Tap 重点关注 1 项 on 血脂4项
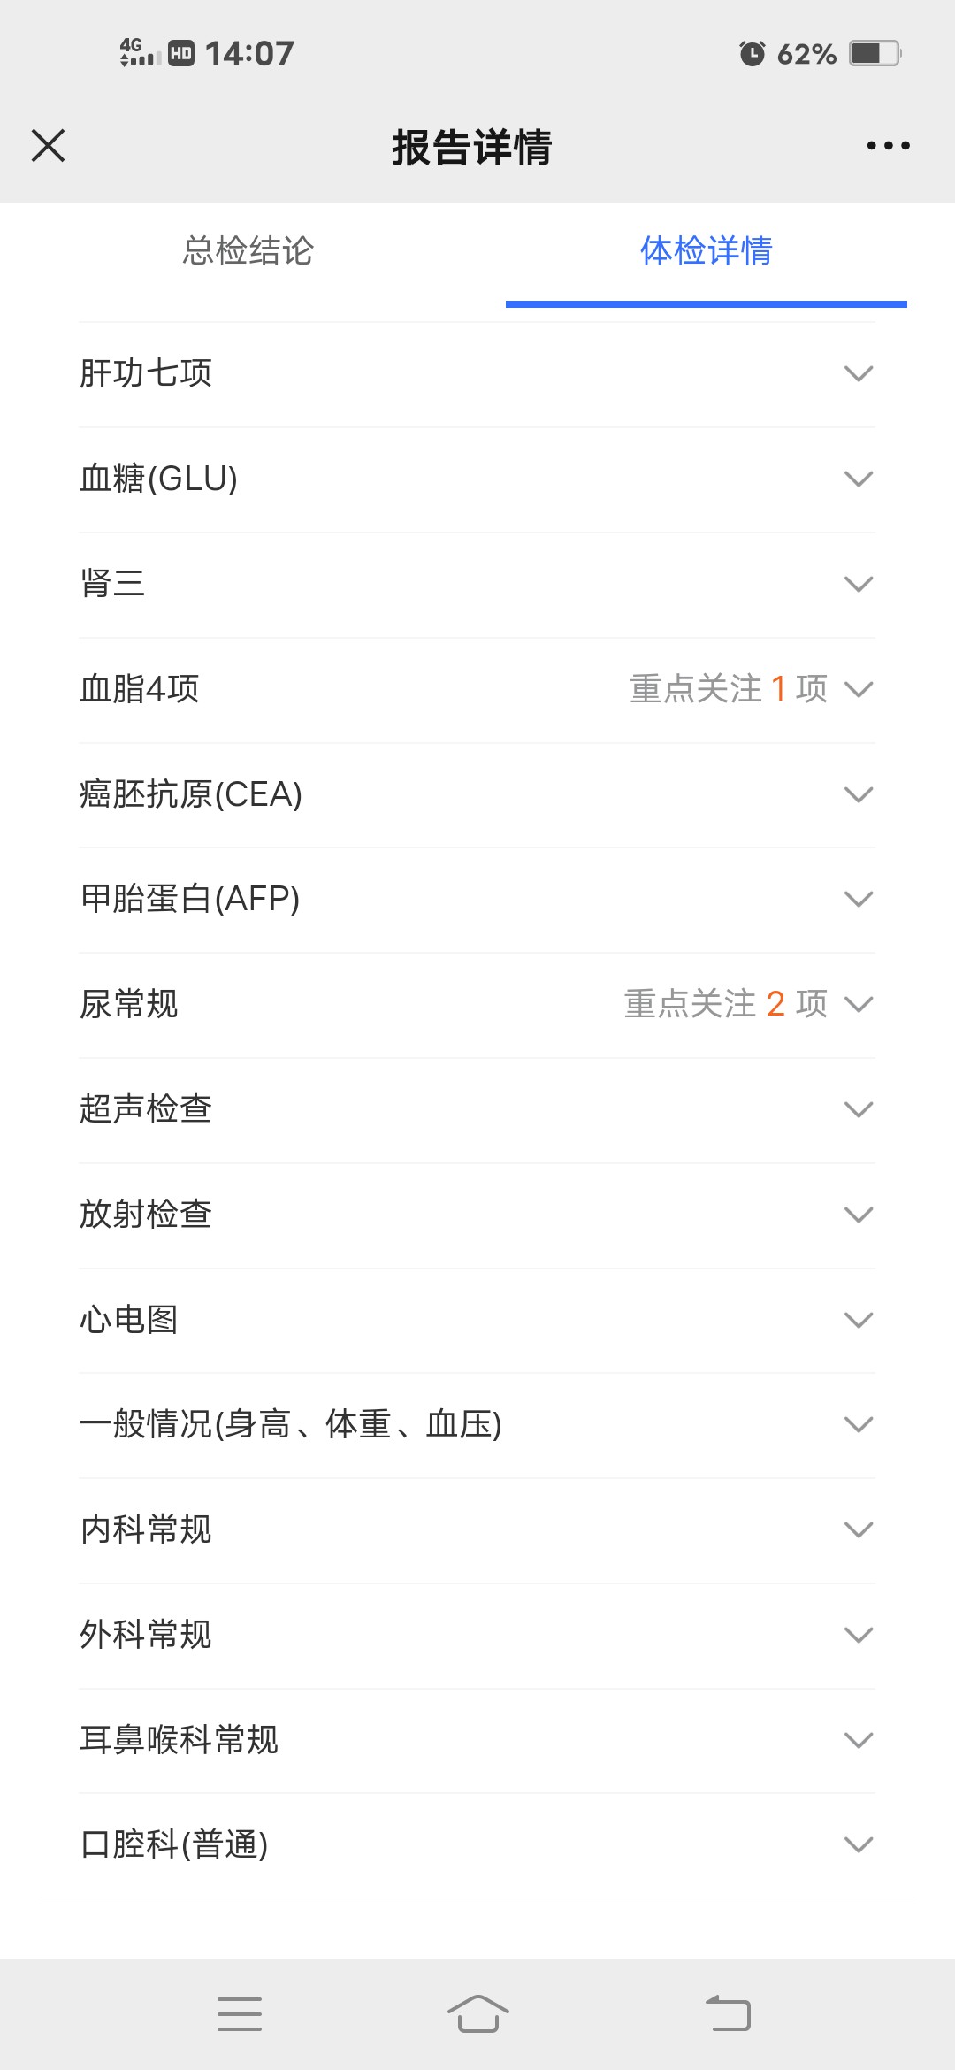The height and width of the screenshot is (2070, 955). point(728,689)
